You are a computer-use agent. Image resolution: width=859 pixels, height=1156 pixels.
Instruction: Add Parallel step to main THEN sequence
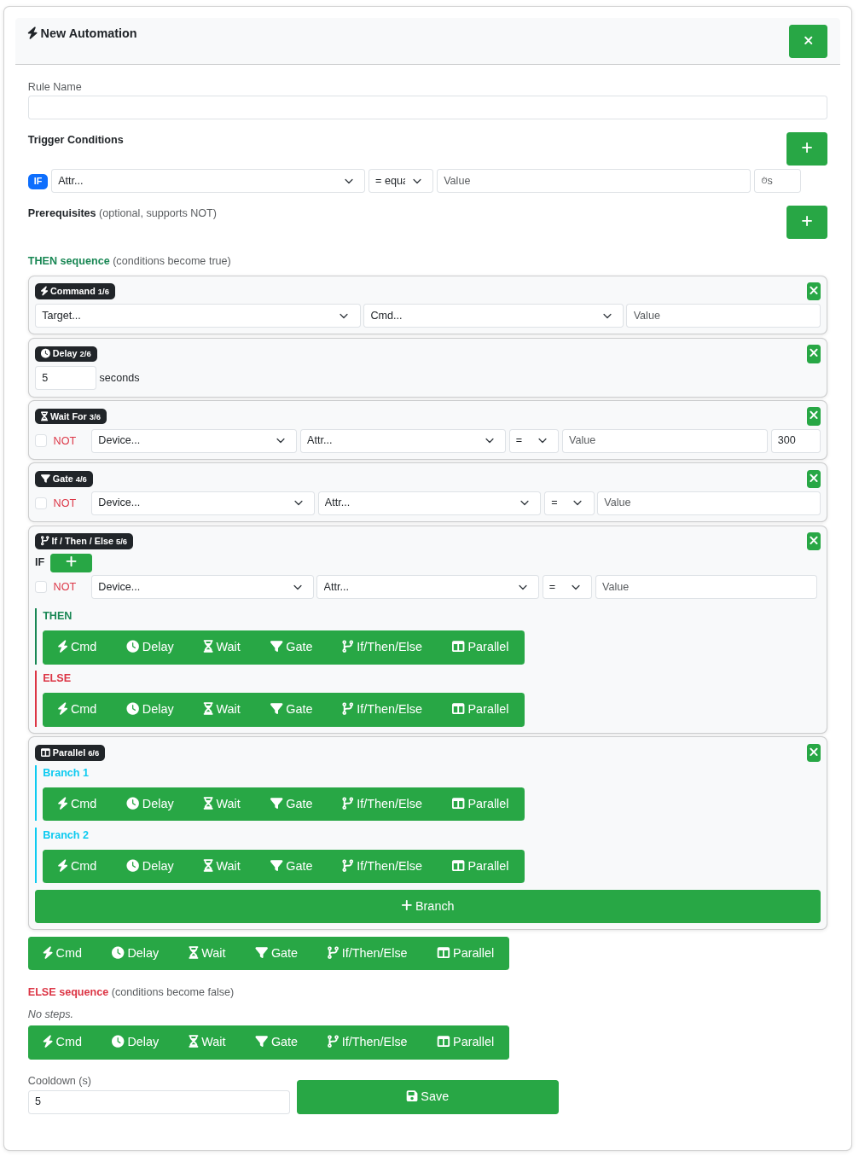click(466, 953)
